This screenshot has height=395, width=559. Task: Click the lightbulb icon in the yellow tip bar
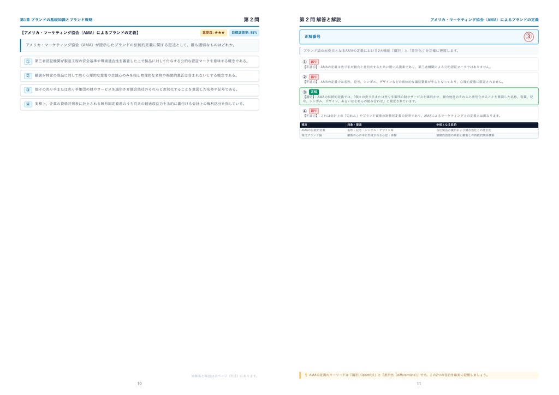tap(306, 375)
